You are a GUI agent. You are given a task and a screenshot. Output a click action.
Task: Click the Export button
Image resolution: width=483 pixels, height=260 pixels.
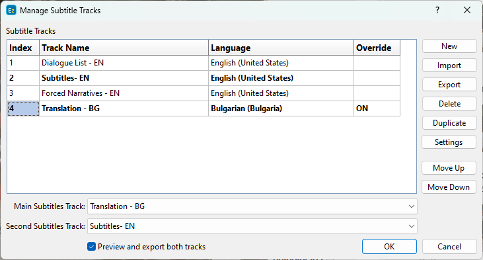[449, 85]
